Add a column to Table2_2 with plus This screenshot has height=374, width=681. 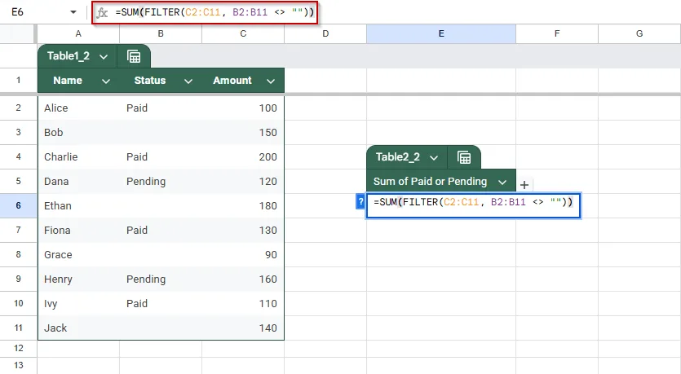point(524,185)
